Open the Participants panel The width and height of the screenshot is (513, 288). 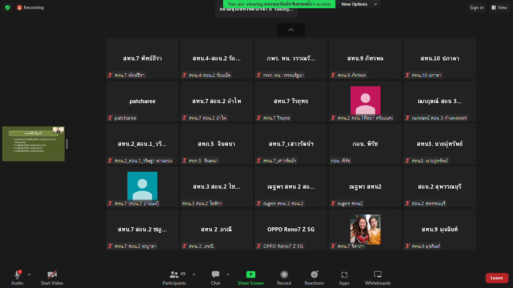pos(174,277)
